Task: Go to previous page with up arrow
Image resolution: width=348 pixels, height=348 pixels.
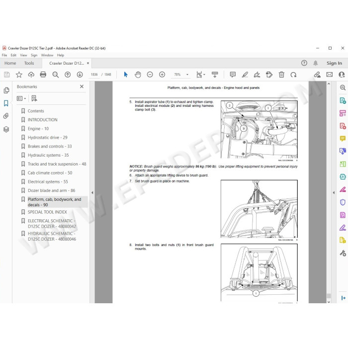Action: pyautogui.click(x=68, y=75)
